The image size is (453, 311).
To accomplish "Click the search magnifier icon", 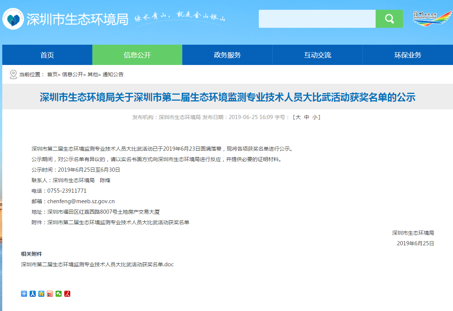I will click(x=389, y=18).
